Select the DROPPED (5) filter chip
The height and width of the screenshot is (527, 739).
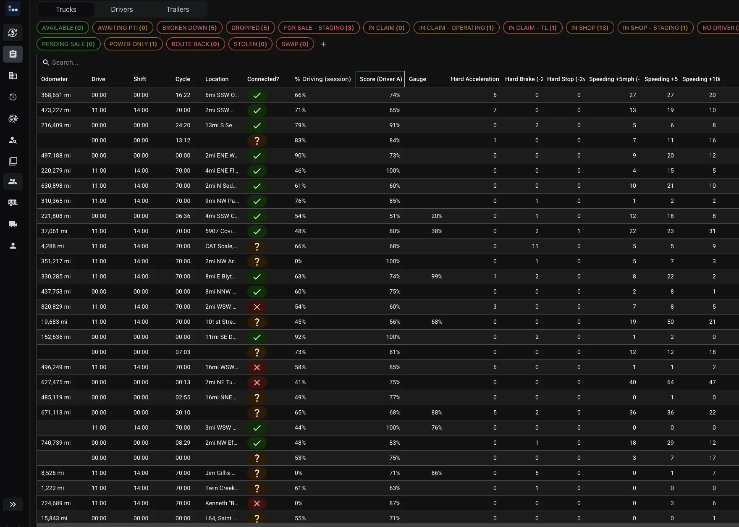click(250, 28)
